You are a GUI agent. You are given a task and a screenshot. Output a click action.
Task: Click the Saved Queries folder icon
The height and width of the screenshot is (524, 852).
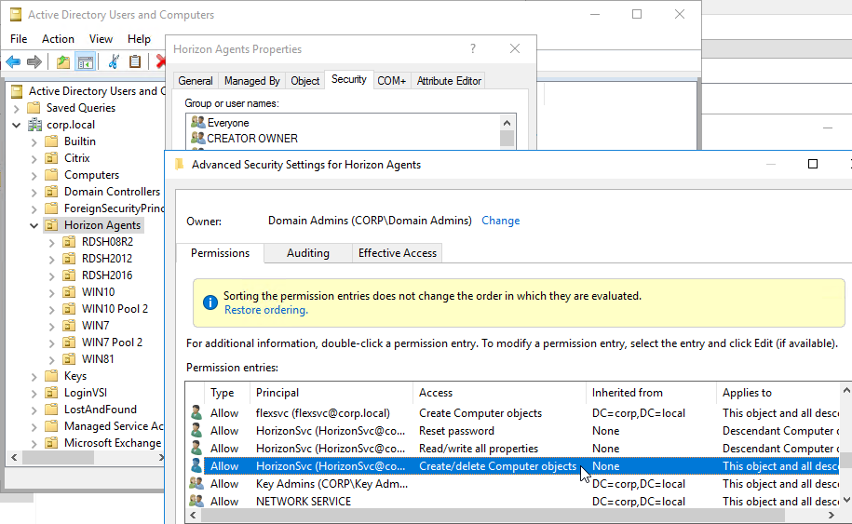click(x=34, y=108)
